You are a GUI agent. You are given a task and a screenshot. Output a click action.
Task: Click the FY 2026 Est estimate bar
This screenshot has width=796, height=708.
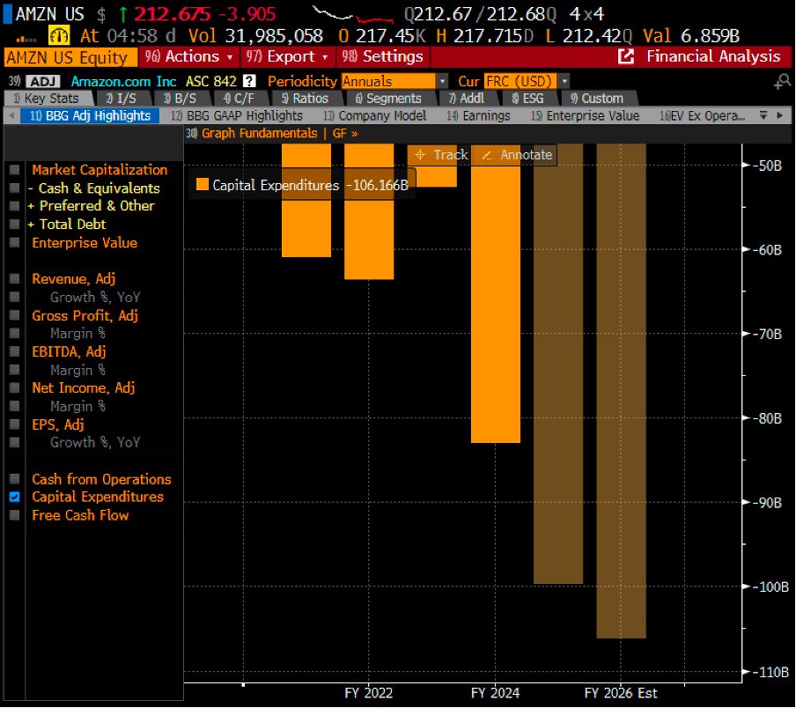coord(621,391)
